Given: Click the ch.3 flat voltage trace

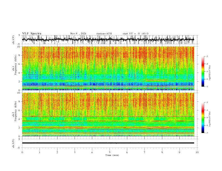Looking at the screenshot, I should click(108, 143).
